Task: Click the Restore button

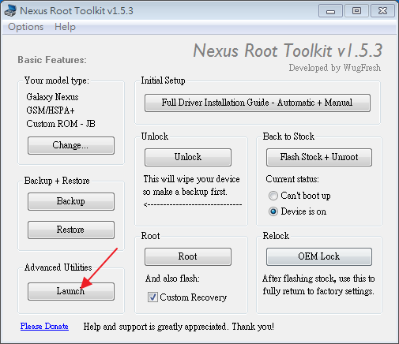Action: click(71, 230)
